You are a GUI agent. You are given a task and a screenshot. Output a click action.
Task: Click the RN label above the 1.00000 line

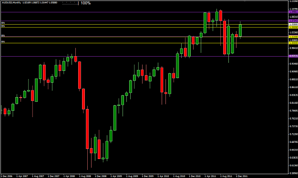pos(3,41)
